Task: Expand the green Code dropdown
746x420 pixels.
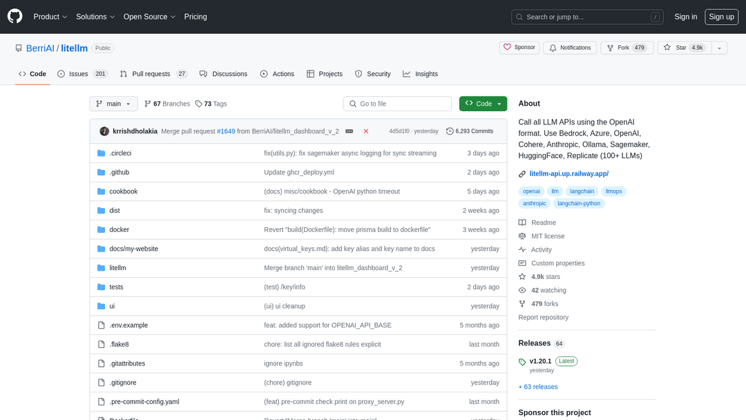Action: (x=483, y=104)
